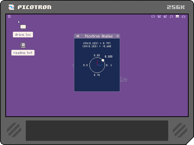
Task: Click the readme.txt notebook icon
Action: click(x=23, y=45)
